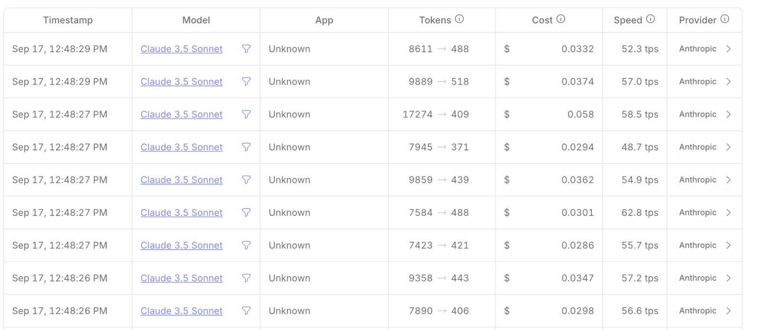Open Claude 3.5 Sonnet link in 9889 tokens row
Image resolution: width=760 pixels, height=330 pixels.
181,82
